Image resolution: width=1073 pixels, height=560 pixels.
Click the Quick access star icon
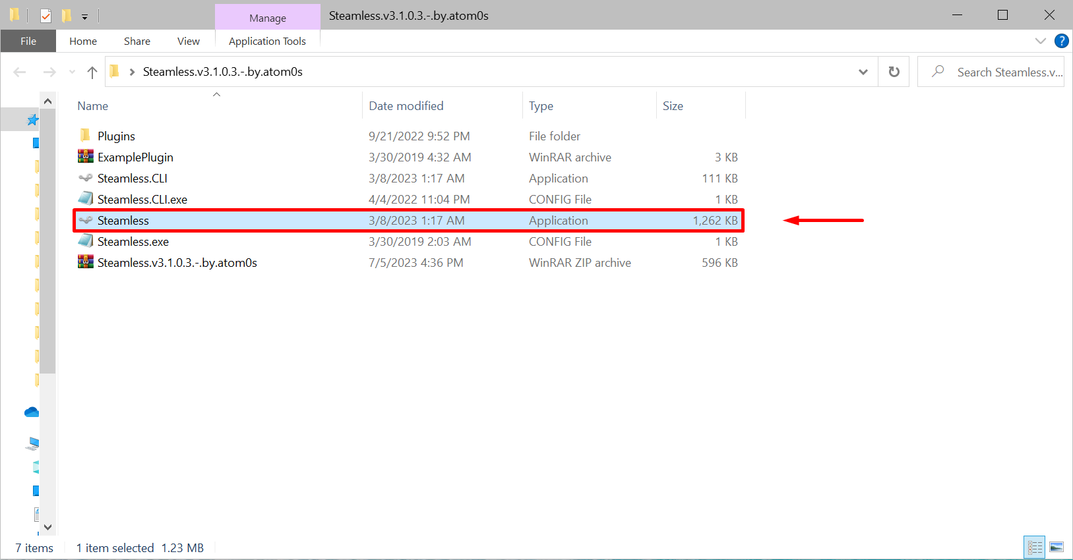click(x=32, y=120)
